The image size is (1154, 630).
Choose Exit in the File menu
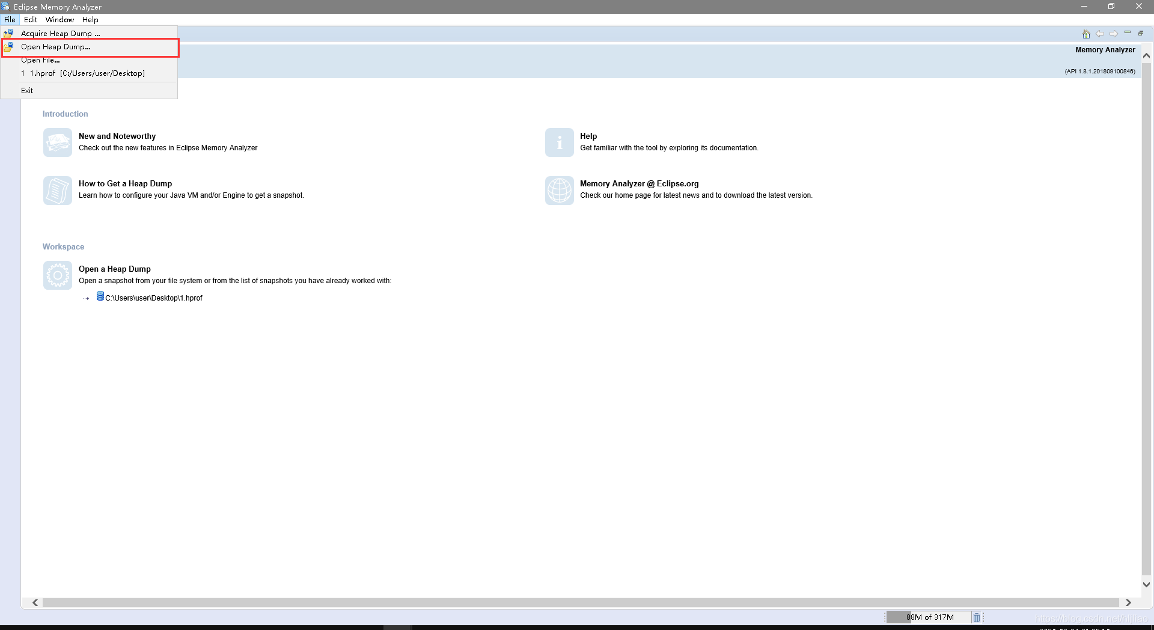[89, 91]
